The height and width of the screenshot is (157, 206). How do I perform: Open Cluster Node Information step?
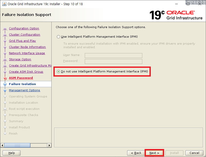pyautogui.click(x=27, y=47)
